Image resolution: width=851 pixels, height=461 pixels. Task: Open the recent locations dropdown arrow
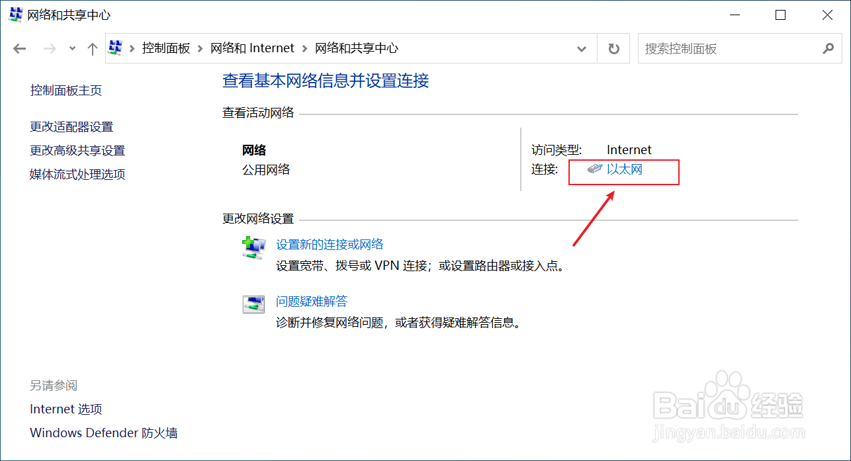71,48
